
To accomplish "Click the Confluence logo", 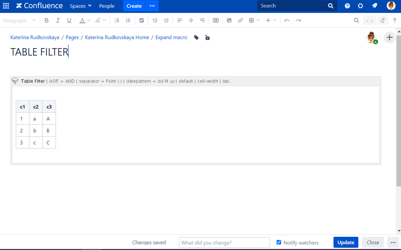I will [x=39, y=6].
